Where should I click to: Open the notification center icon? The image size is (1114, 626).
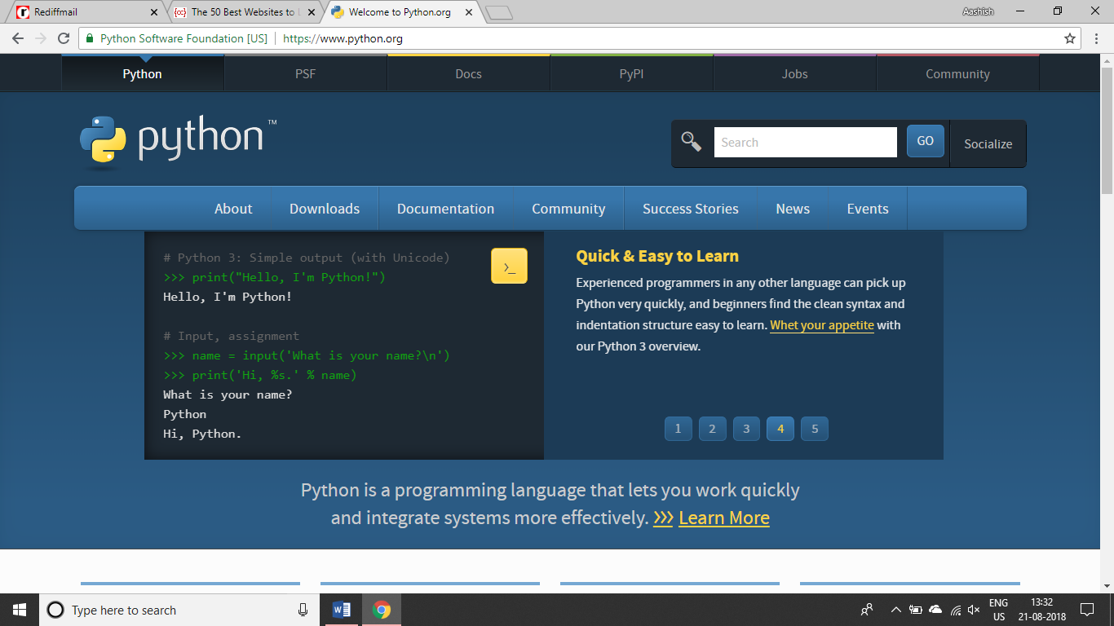tap(1086, 610)
